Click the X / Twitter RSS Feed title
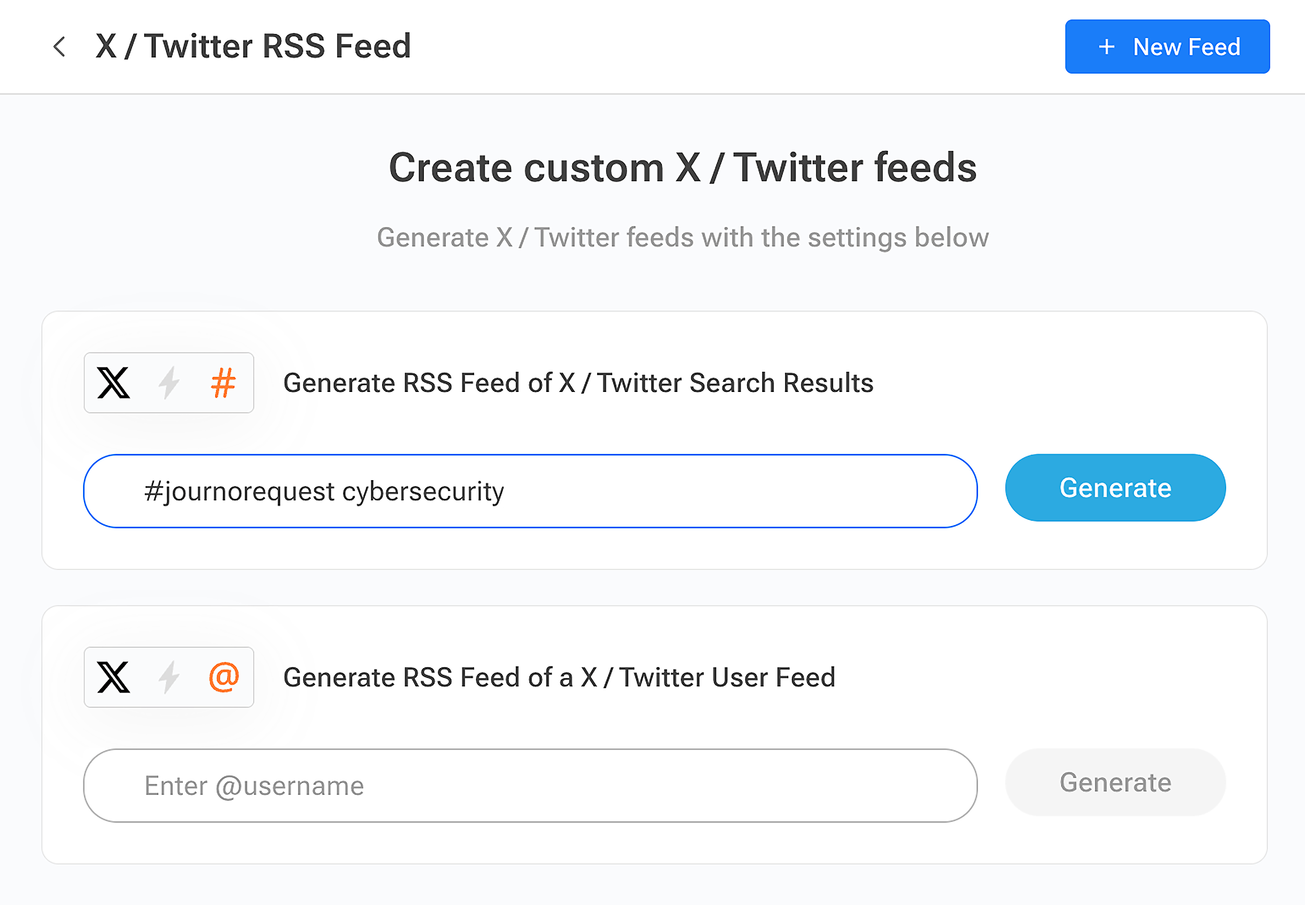Viewport: 1305px width, 905px height. [254, 45]
